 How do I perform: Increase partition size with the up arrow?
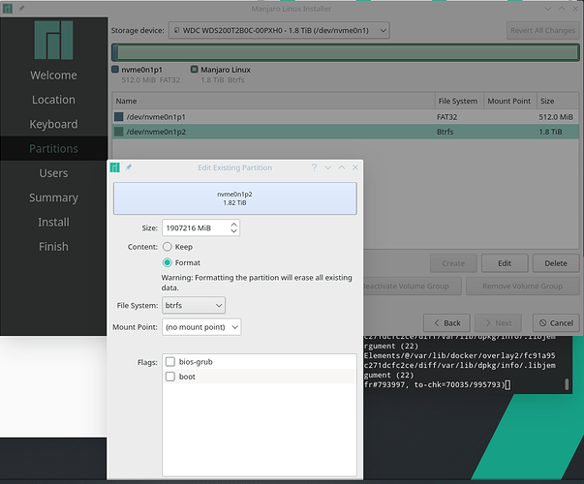[x=234, y=225]
